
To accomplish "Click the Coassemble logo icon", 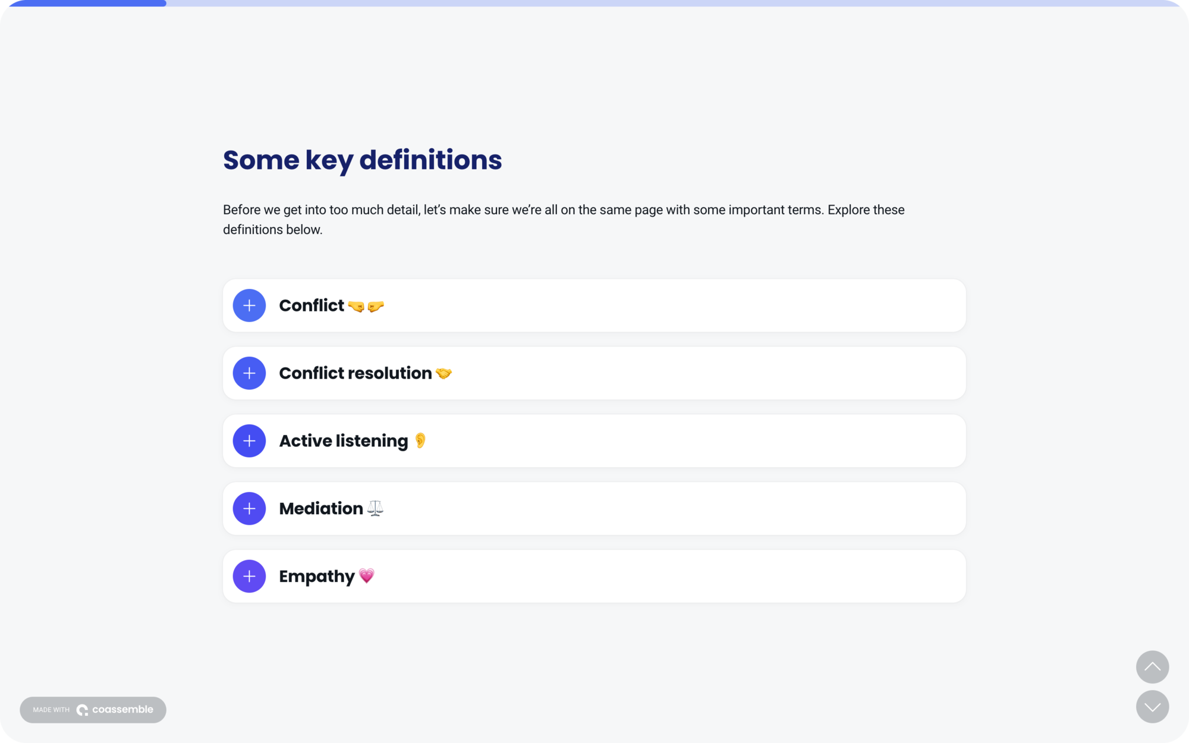I will click(x=83, y=710).
